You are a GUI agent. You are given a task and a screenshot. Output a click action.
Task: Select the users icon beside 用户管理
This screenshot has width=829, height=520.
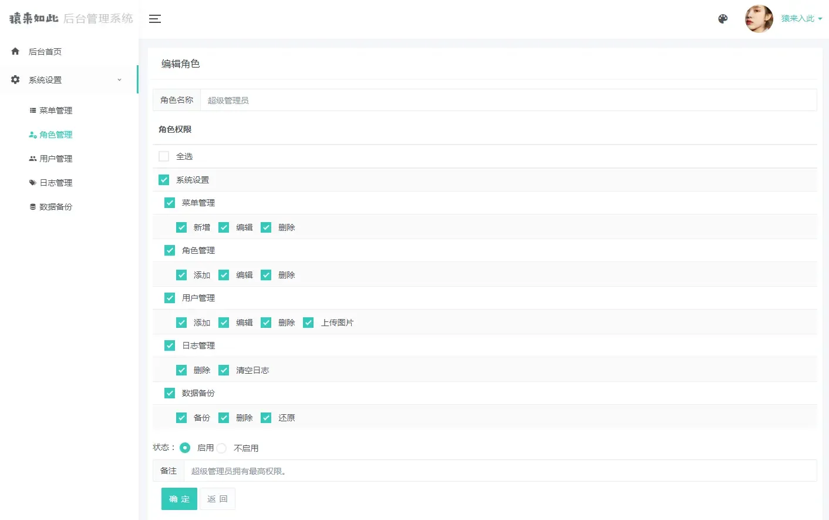pyautogui.click(x=32, y=158)
